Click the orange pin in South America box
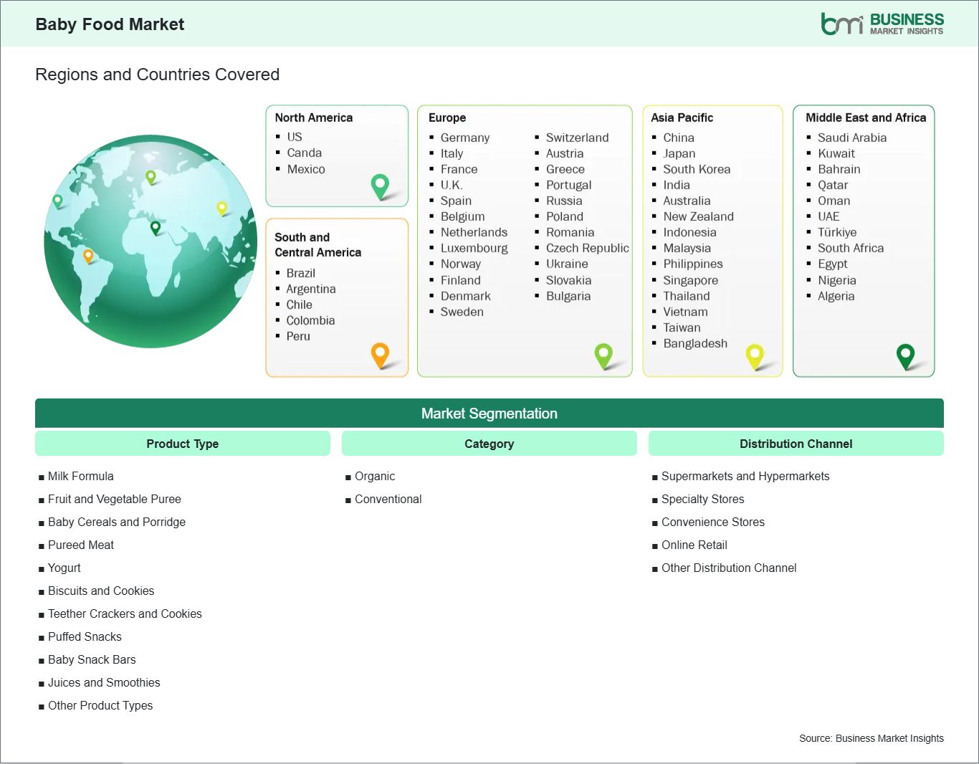The image size is (979, 764). [x=380, y=353]
